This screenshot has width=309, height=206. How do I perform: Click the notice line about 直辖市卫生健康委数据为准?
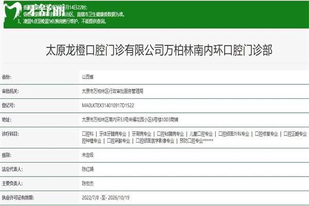(x=71, y=14)
